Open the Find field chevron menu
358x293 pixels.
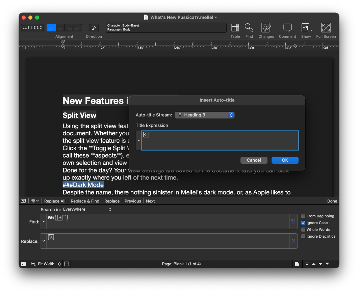(x=44, y=221)
